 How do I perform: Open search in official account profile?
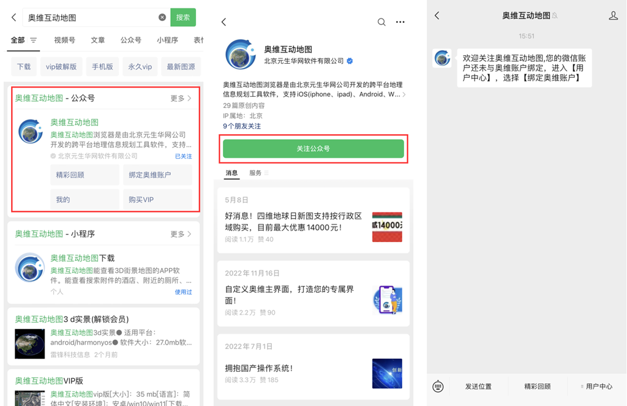pos(381,22)
